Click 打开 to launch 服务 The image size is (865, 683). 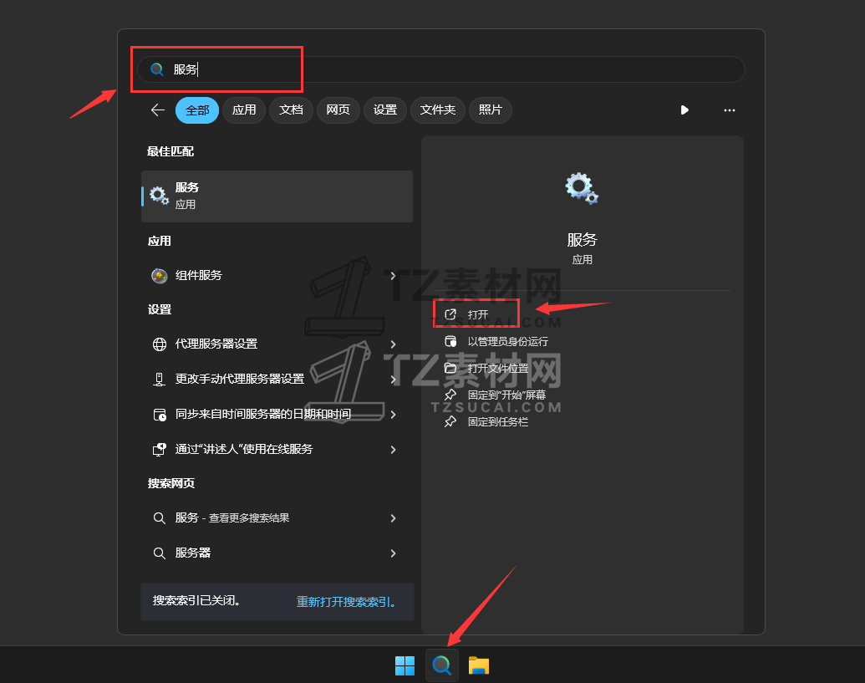478,314
